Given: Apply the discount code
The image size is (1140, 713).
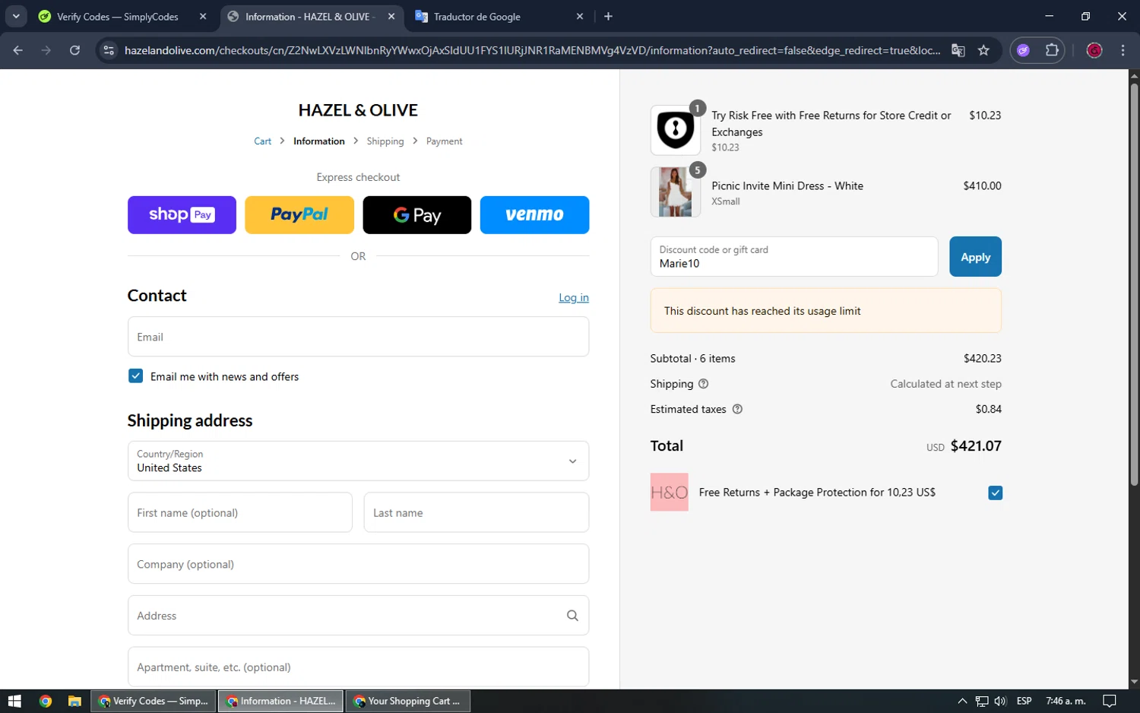Looking at the screenshot, I should click(x=975, y=257).
